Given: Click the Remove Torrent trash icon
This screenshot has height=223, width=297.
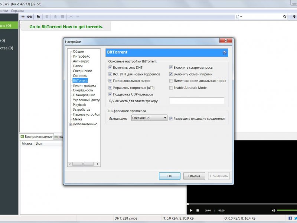Looking at the screenshot, I should 47,17.
